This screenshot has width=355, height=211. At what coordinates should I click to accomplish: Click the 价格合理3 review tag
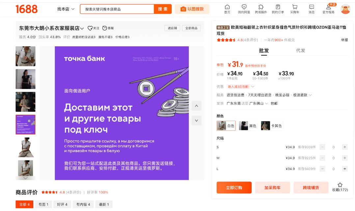(123, 37)
